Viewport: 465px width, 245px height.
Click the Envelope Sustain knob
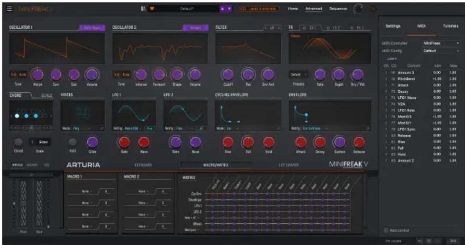tap(339, 142)
